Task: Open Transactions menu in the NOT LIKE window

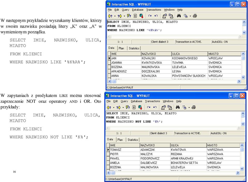Action: (152, 101)
